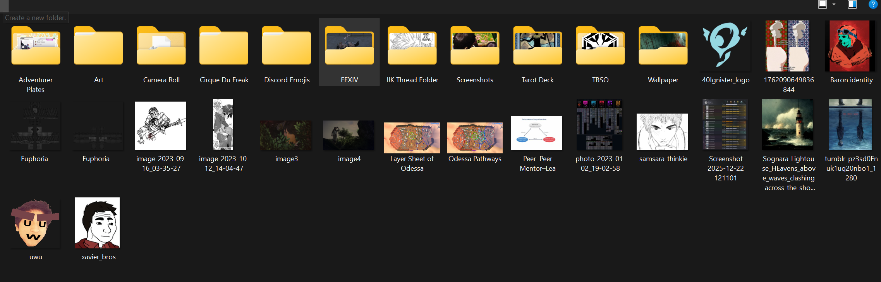Select the tumblr_pz3sd0Fnuk1uq20nbo1_1280 image
This screenshot has height=282, width=881.
coord(850,125)
